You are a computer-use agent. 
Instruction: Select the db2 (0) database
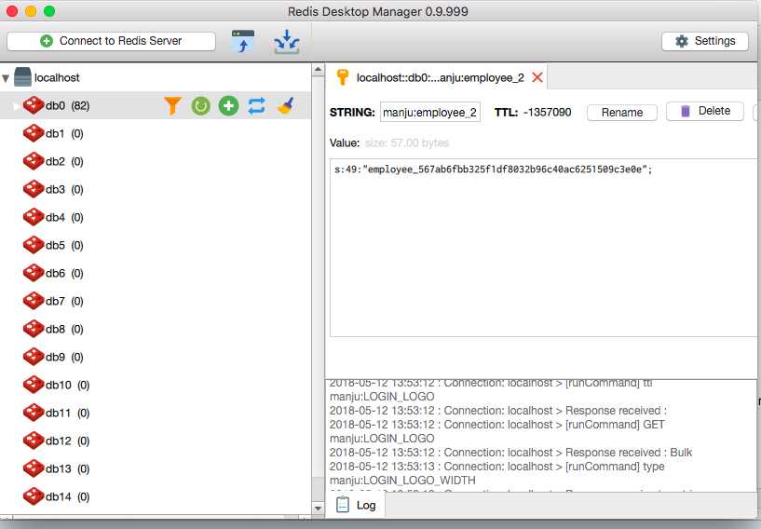coord(155,161)
